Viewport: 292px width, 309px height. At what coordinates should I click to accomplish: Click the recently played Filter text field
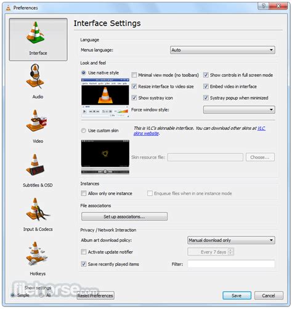[231, 264]
